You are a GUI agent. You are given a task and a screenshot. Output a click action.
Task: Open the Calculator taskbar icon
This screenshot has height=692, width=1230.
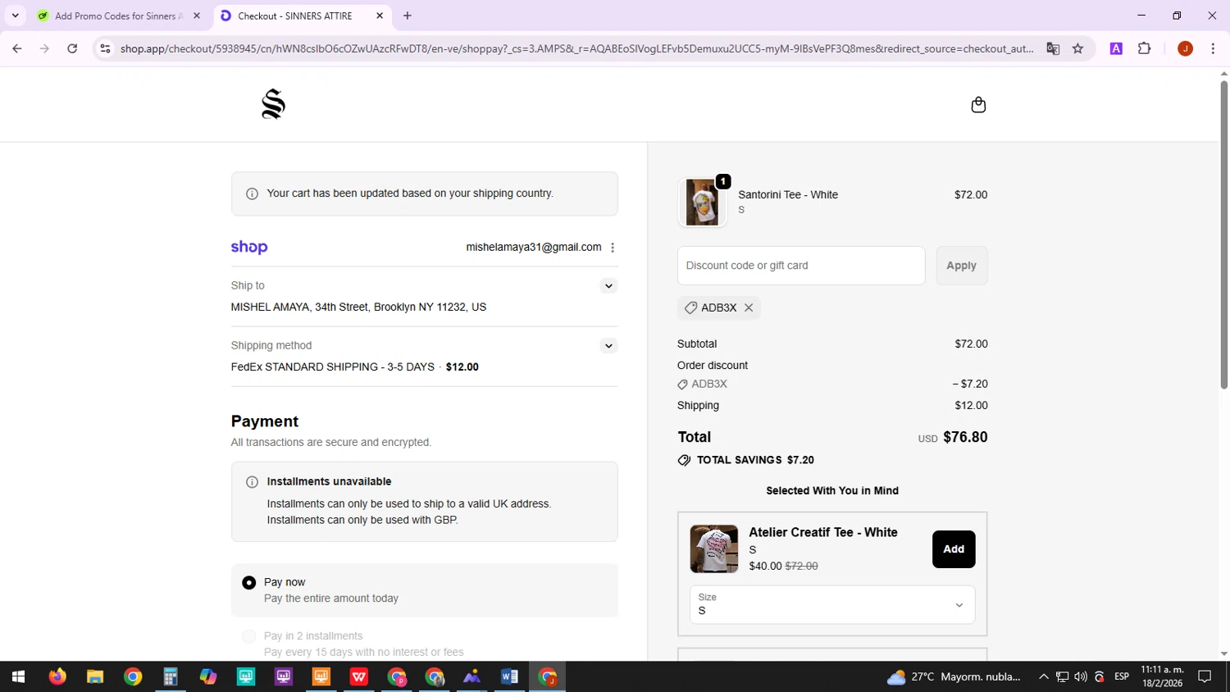click(171, 676)
